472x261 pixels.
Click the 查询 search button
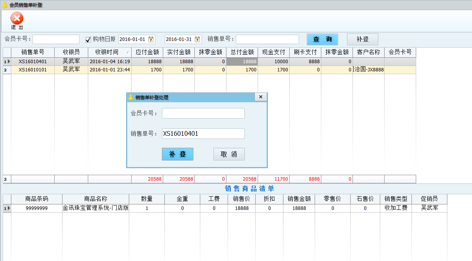pyautogui.click(x=322, y=39)
